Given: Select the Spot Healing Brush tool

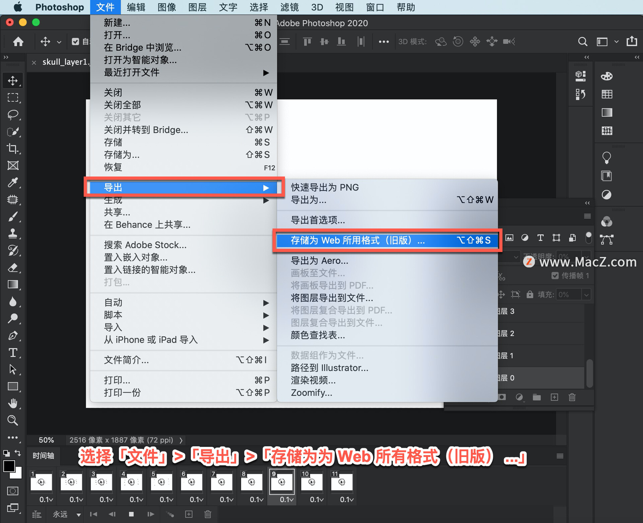Looking at the screenshot, I should (x=13, y=200).
